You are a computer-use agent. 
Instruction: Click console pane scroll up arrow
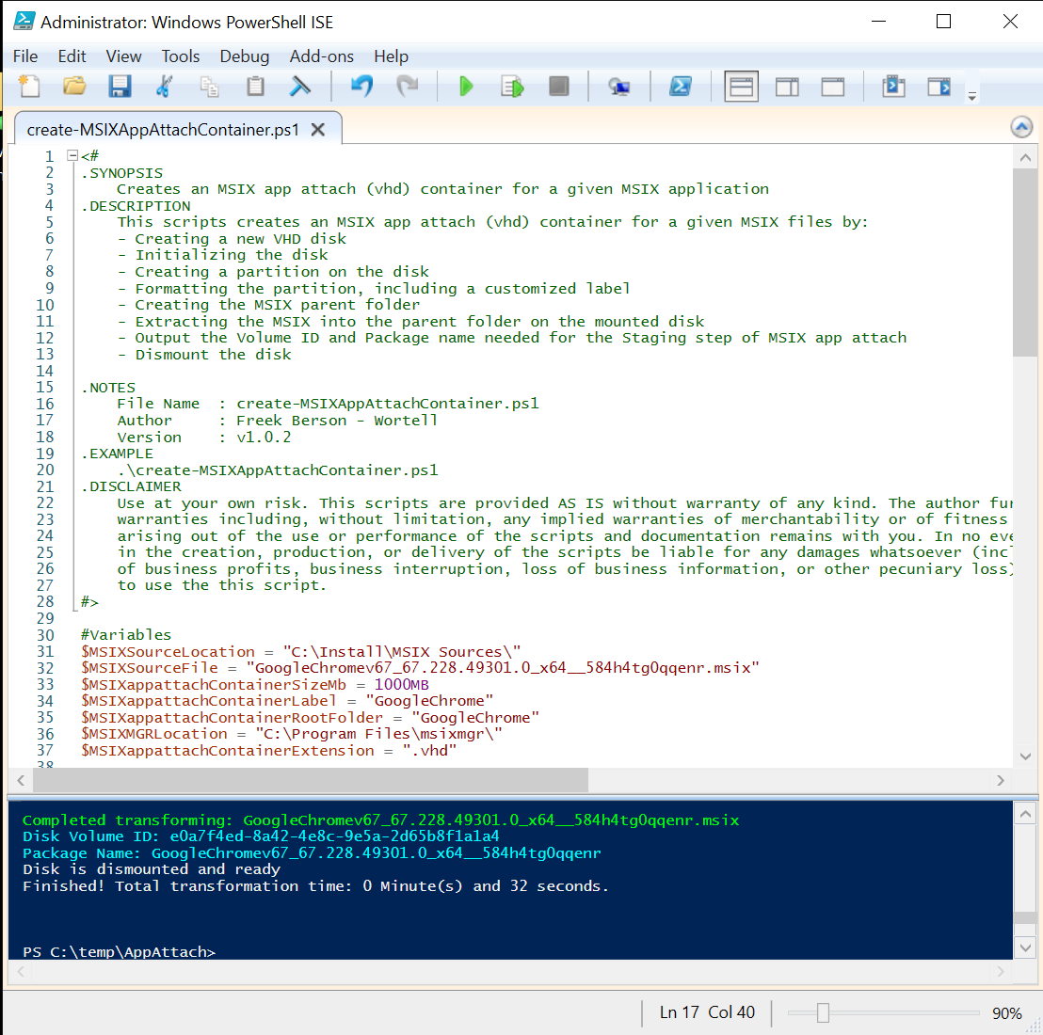[x=1025, y=814]
